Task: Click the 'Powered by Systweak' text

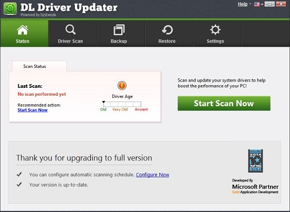Action: (x=38, y=15)
